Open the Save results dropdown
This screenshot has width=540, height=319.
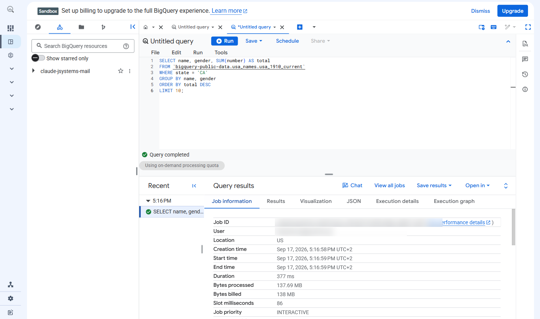tap(434, 185)
